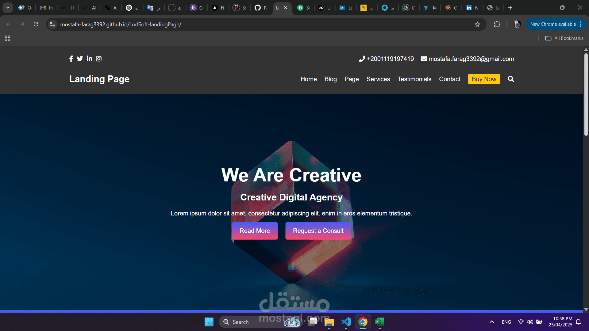Open the New Chrome available options menu
589x331 pixels.
click(581, 24)
